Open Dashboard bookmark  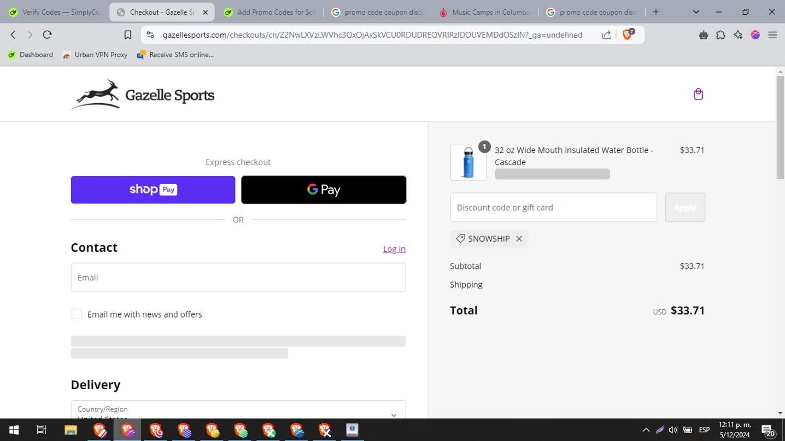click(30, 54)
